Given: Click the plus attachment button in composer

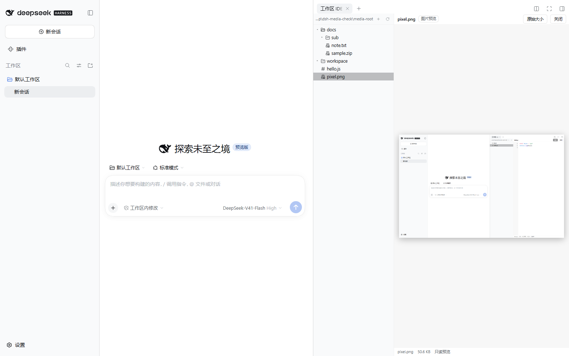Looking at the screenshot, I should 113,208.
